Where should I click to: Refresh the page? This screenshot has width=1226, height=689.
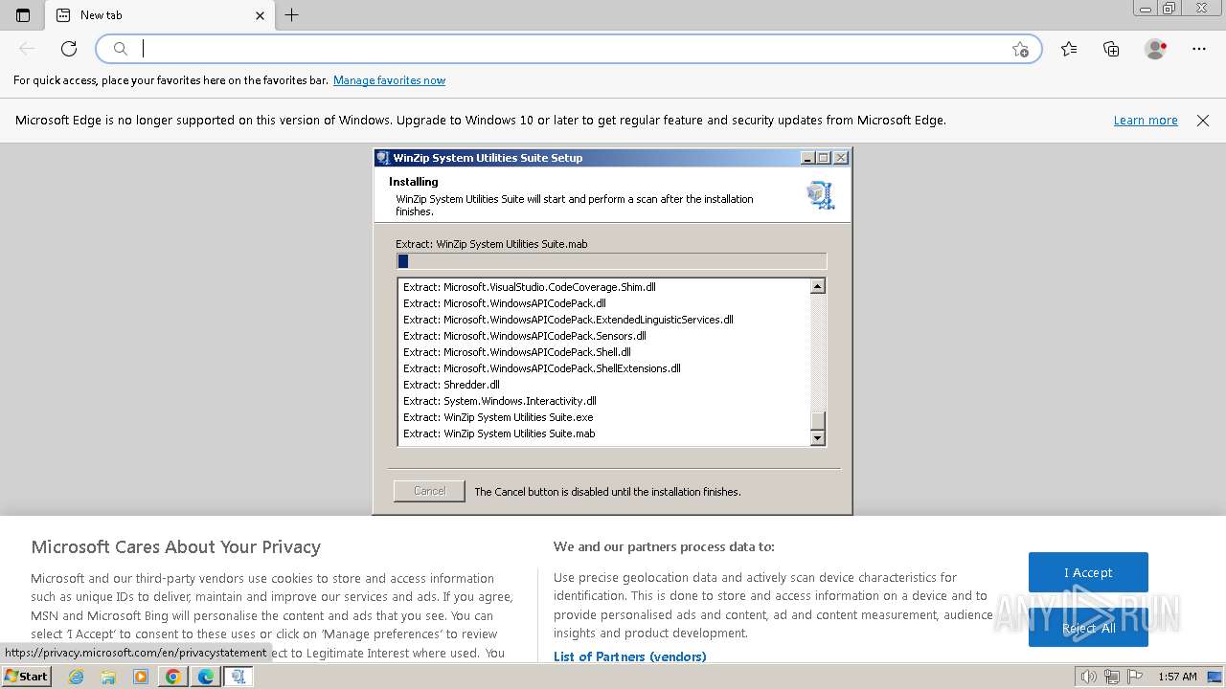click(x=69, y=49)
